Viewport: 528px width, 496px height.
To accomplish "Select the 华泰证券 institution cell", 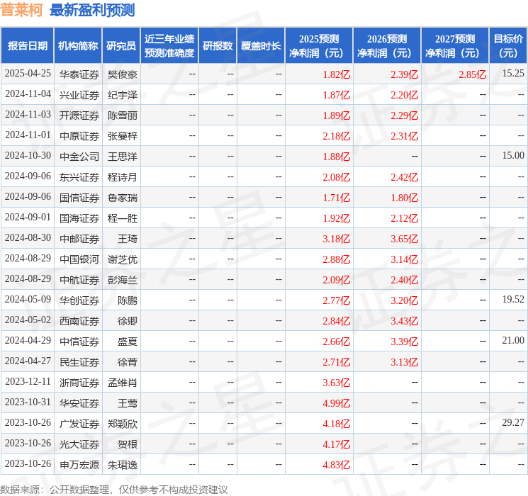I will click(x=79, y=74).
